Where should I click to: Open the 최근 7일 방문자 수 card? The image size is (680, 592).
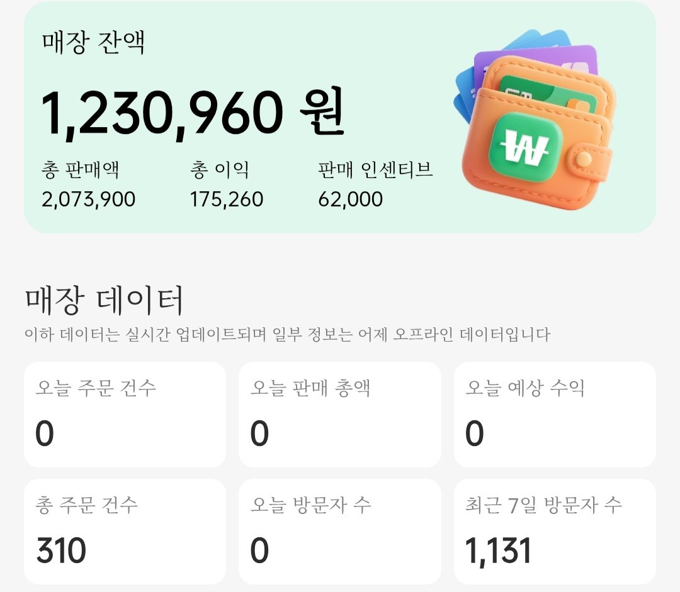pyautogui.click(x=555, y=530)
